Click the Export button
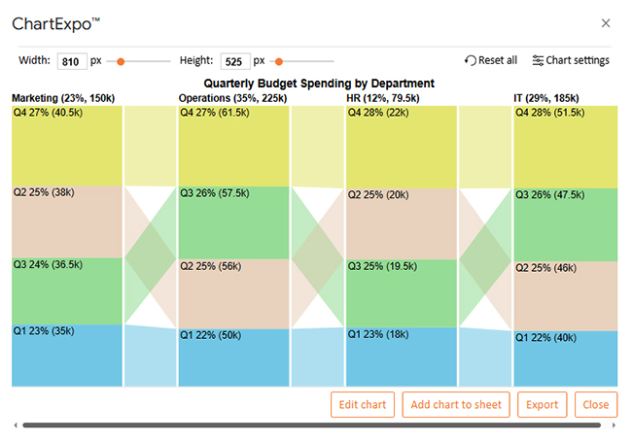The height and width of the screenshot is (442, 632). (x=543, y=405)
